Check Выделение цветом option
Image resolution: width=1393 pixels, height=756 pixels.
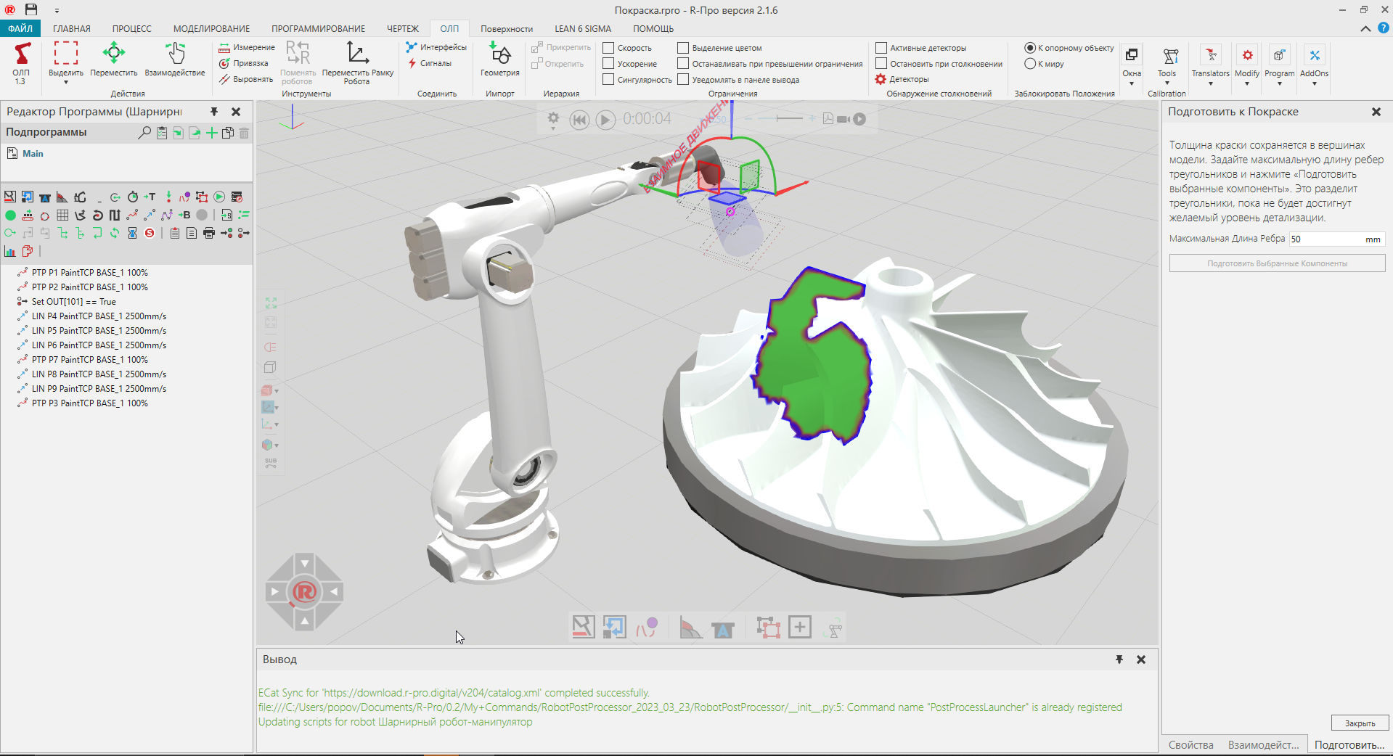point(682,47)
